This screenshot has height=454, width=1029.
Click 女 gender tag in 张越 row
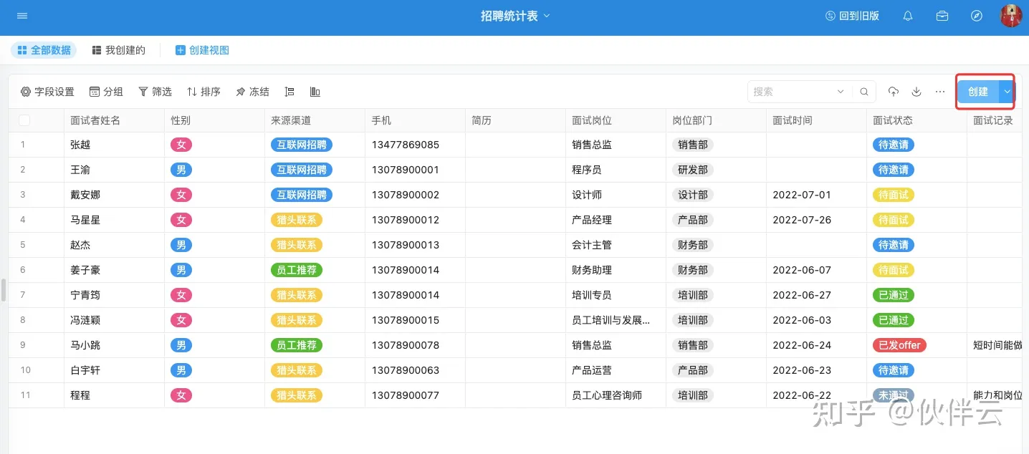tap(181, 145)
